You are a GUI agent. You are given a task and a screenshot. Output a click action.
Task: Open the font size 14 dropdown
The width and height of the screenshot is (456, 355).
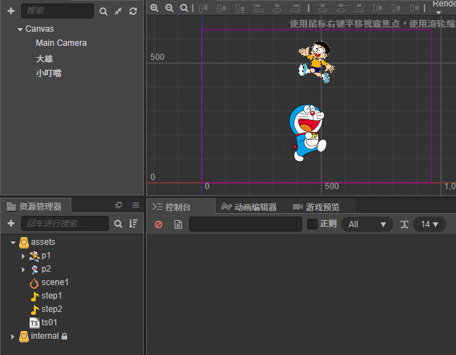(x=430, y=224)
